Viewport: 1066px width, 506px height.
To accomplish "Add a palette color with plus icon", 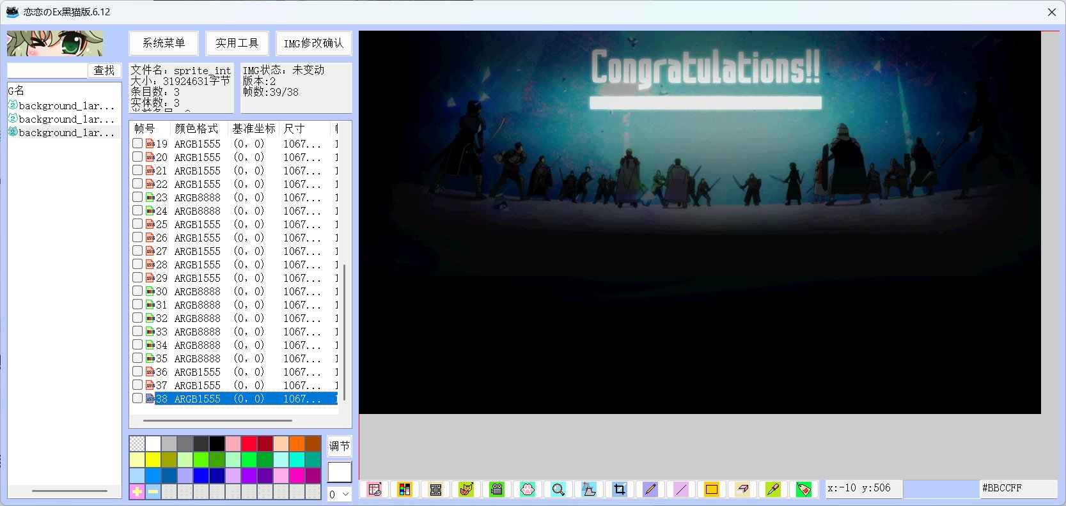I will (x=137, y=491).
